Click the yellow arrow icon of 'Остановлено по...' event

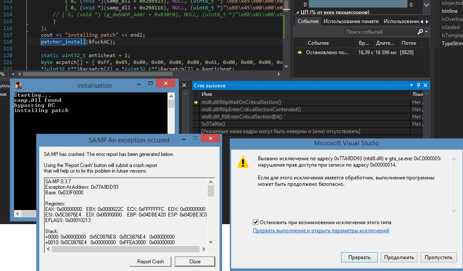click(x=300, y=52)
